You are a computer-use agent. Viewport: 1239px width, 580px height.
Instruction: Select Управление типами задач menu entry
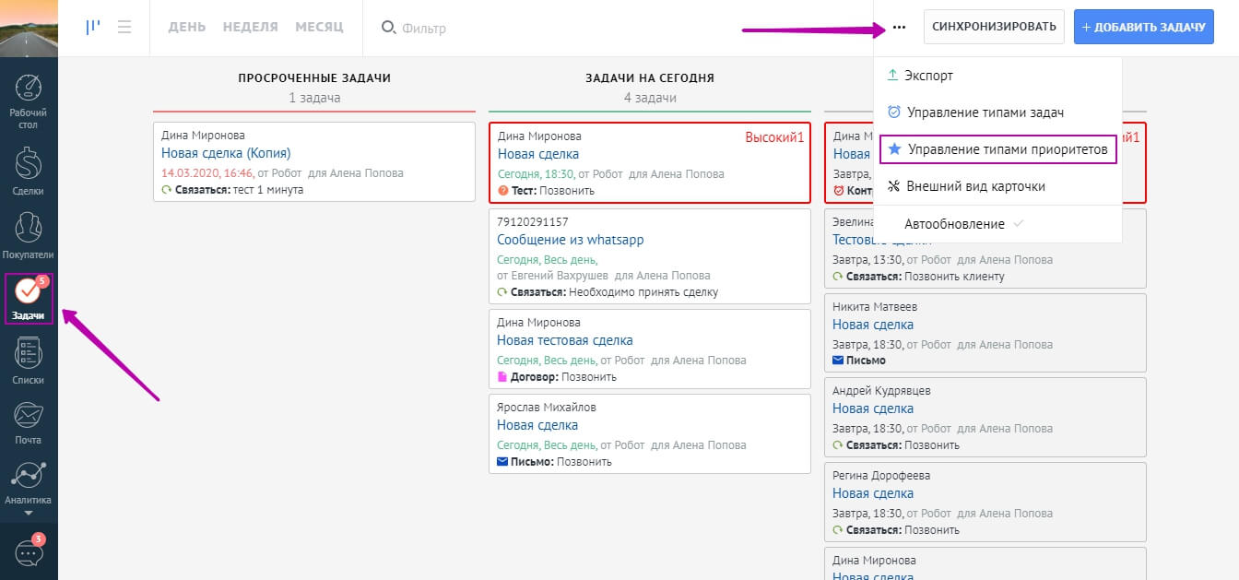click(x=985, y=112)
